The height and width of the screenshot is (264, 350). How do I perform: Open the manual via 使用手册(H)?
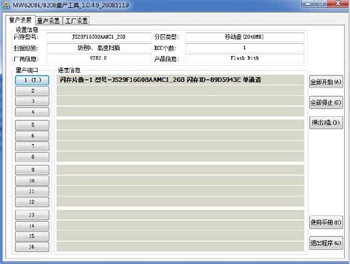coord(326,222)
